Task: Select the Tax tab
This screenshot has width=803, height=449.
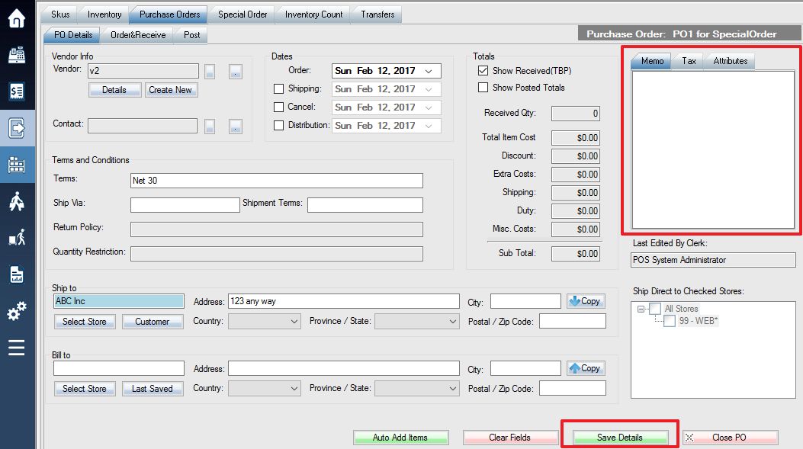Action: pos(689,61)
